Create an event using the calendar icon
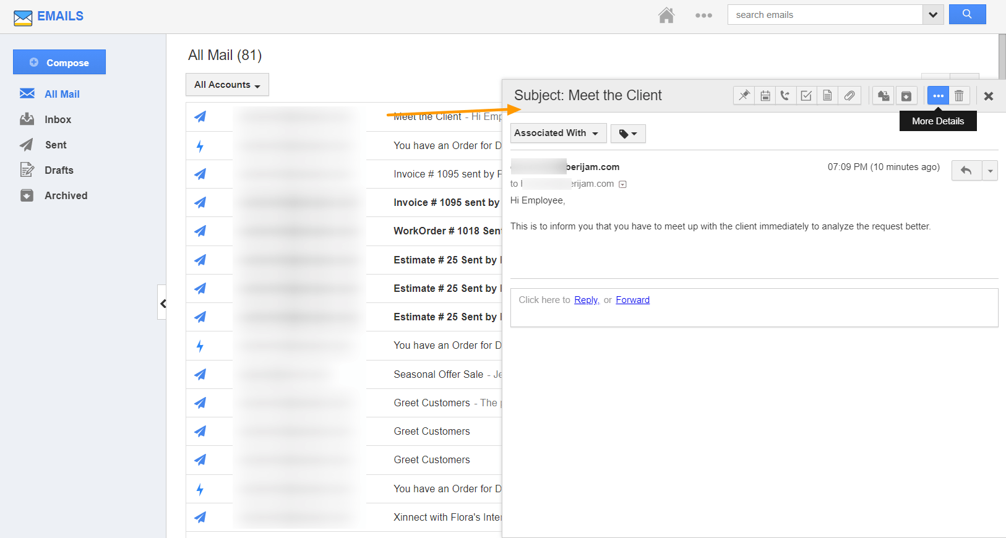The height and width of the screenshot is (538, 1006). pyautogui.click(x=765, y=96)
